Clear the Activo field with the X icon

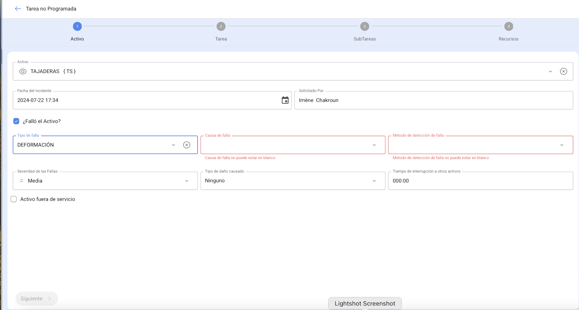[x=563, y=72]
